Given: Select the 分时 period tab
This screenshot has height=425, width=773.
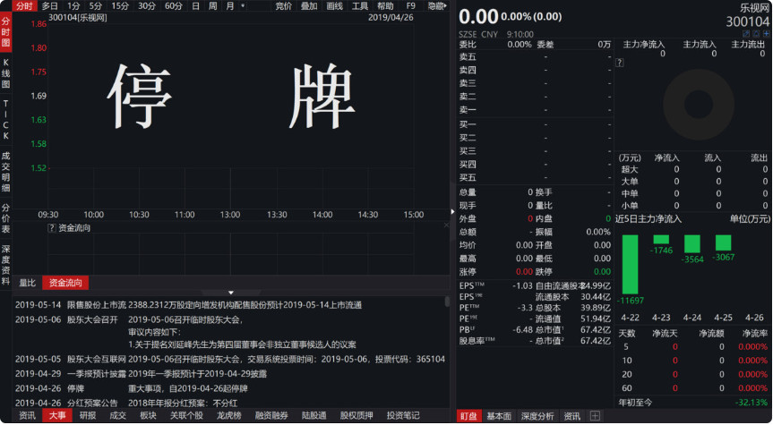Looking at the screenshot, I should click(24, 6).
